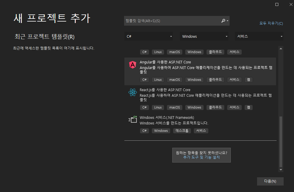This screenshot has height=192, width=294.
Task: Select the C# tag on Windows 서비스 template
Action: click(144, 130)
